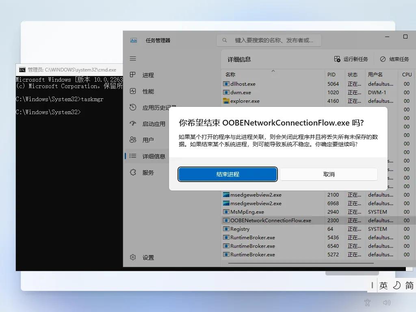
Task: Click the volume speaker icon
Action: (x=387, y=302)
